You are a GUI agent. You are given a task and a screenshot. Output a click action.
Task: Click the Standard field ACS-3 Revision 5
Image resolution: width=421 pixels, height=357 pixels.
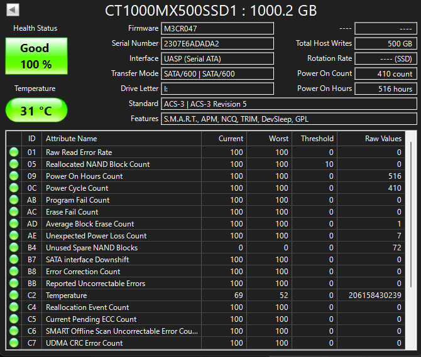(x=289, y=104)
